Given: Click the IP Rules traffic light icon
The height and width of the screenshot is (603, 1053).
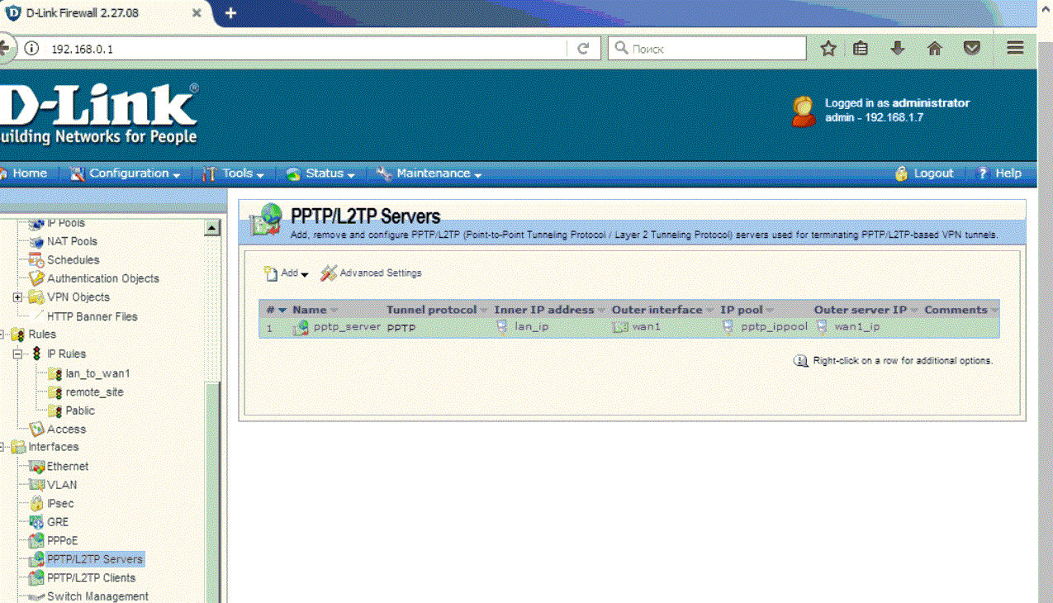Looking at the screenshot, I should (x=36, y=354).
